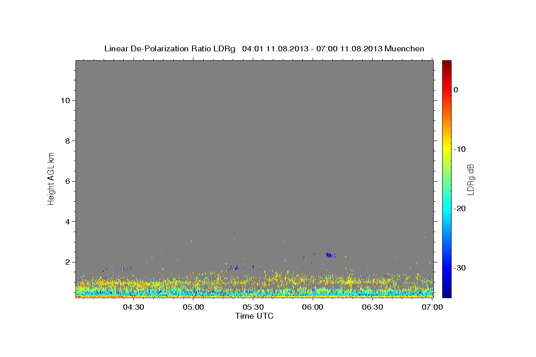Click the blue data cluster near 05:20
The width and height of the screenshot is (536, 357).
(234, 268)
